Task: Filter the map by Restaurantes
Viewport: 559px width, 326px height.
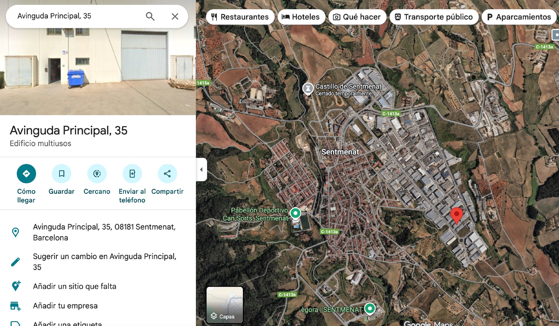Action: click(x=240, y=17)
